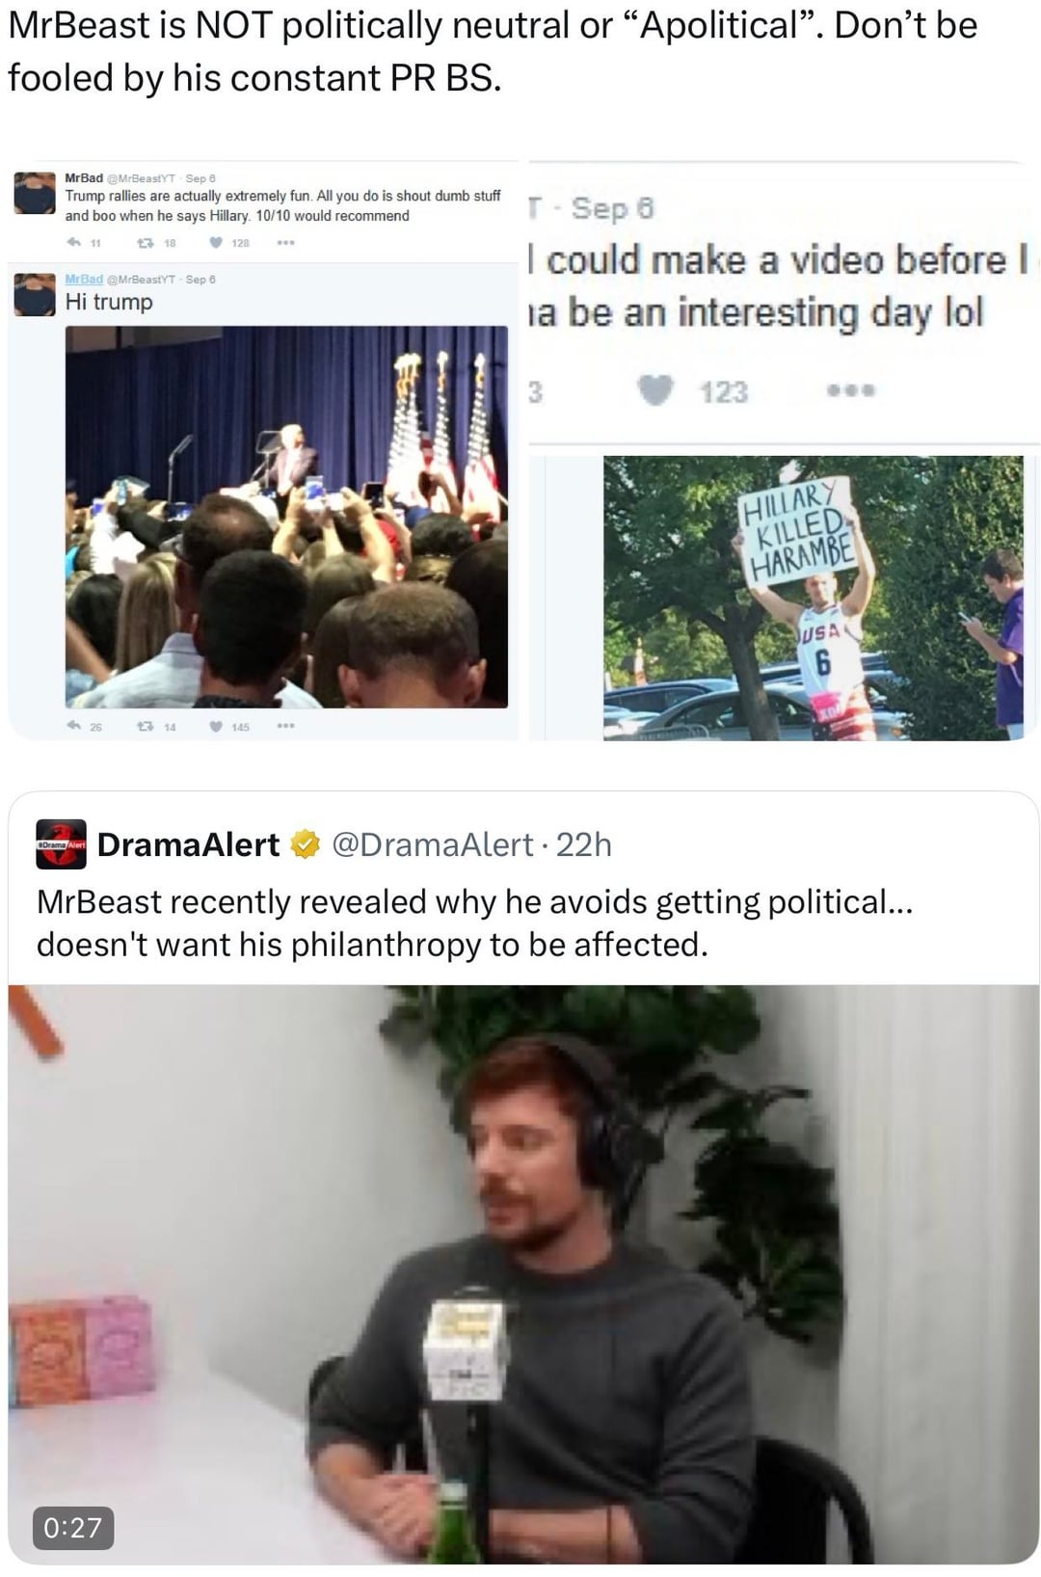Open the quoted DramaAlert tweet text
This screenshot has height=1577, width=1041.
click(x=474, y=922)
